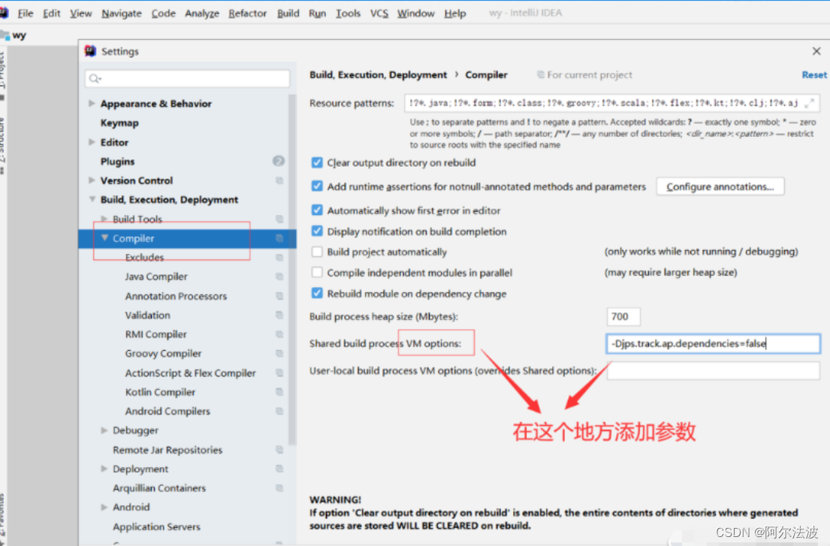Viewport: 830px width, 546px height.
Task: Click project-level icon next to Kotlin Compiler
Action: (x=279, y=392)
